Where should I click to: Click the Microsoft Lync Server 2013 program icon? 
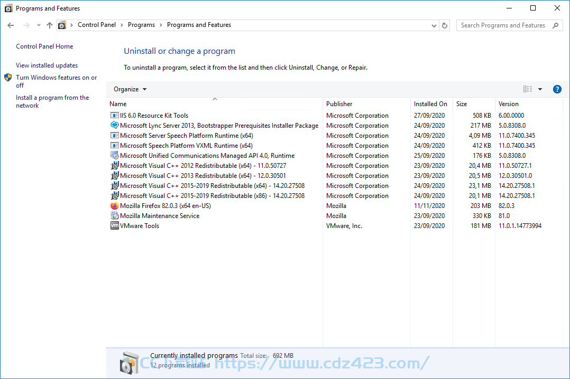point(115,125)
